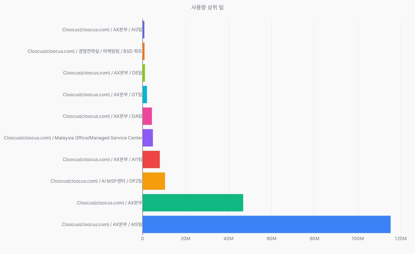The width and height of the screenshot is (415, 254).
Task: Click the 0 axis tick label
Action: click(x=143, y=239)
